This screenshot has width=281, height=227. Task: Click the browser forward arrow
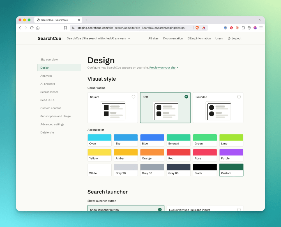[26, 28]
